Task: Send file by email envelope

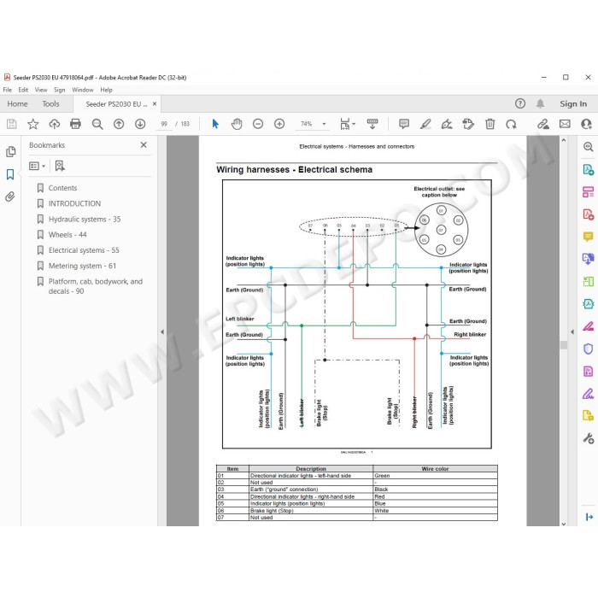Action: click(x=565, y=124)
